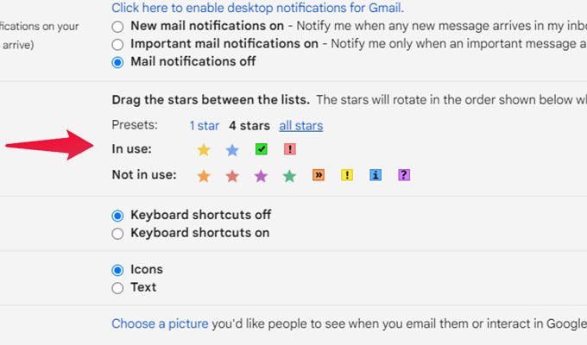Image resolution: width=587 pixels, height=345 pixels.
Task: Click the red exclamation icon in use
Action: (290, 149)
